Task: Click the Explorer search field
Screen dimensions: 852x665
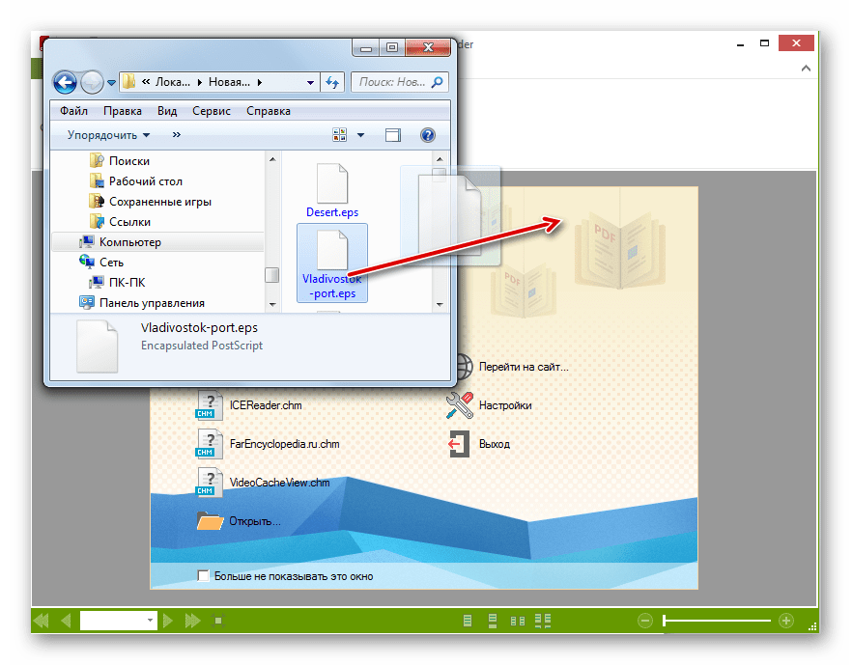Action: pyautogui.click(x=399, y=82)
